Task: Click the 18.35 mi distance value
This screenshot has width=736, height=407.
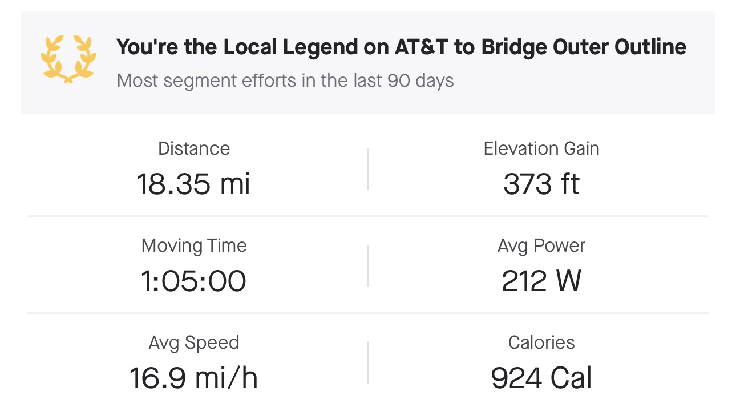Action: coord(194,184)
